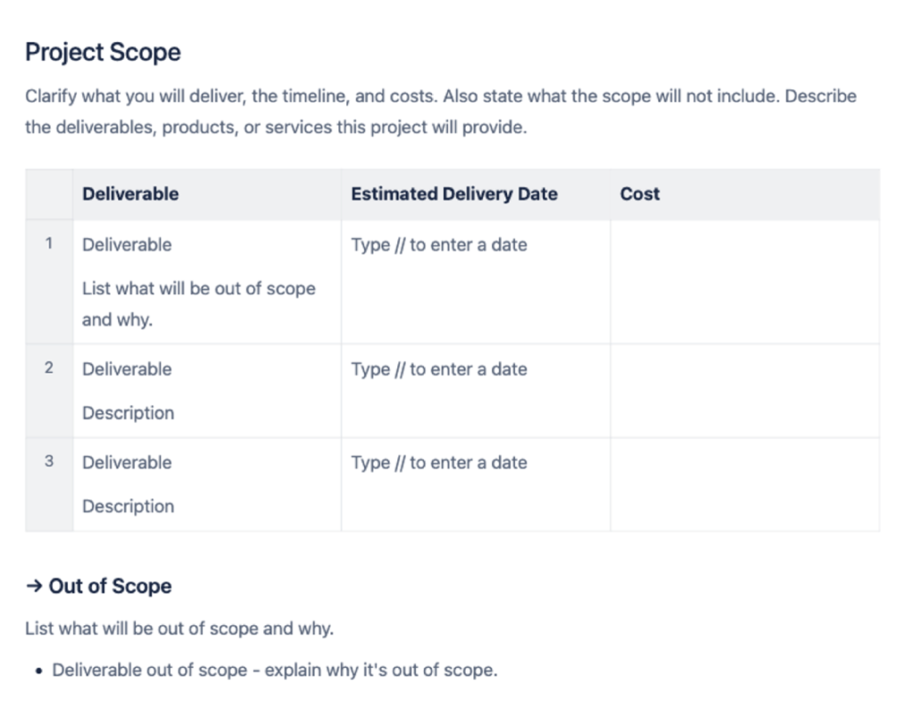The image size is (914, 702).
Task: Click the date placeholder in row 1
Action: click(438, 244)
